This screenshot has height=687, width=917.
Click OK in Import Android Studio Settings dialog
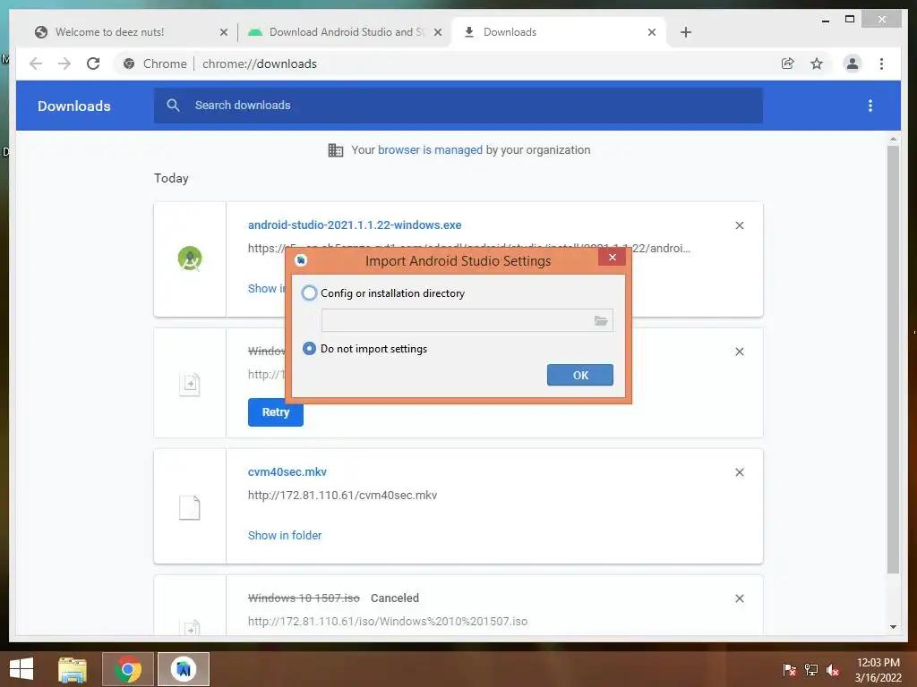579,375
